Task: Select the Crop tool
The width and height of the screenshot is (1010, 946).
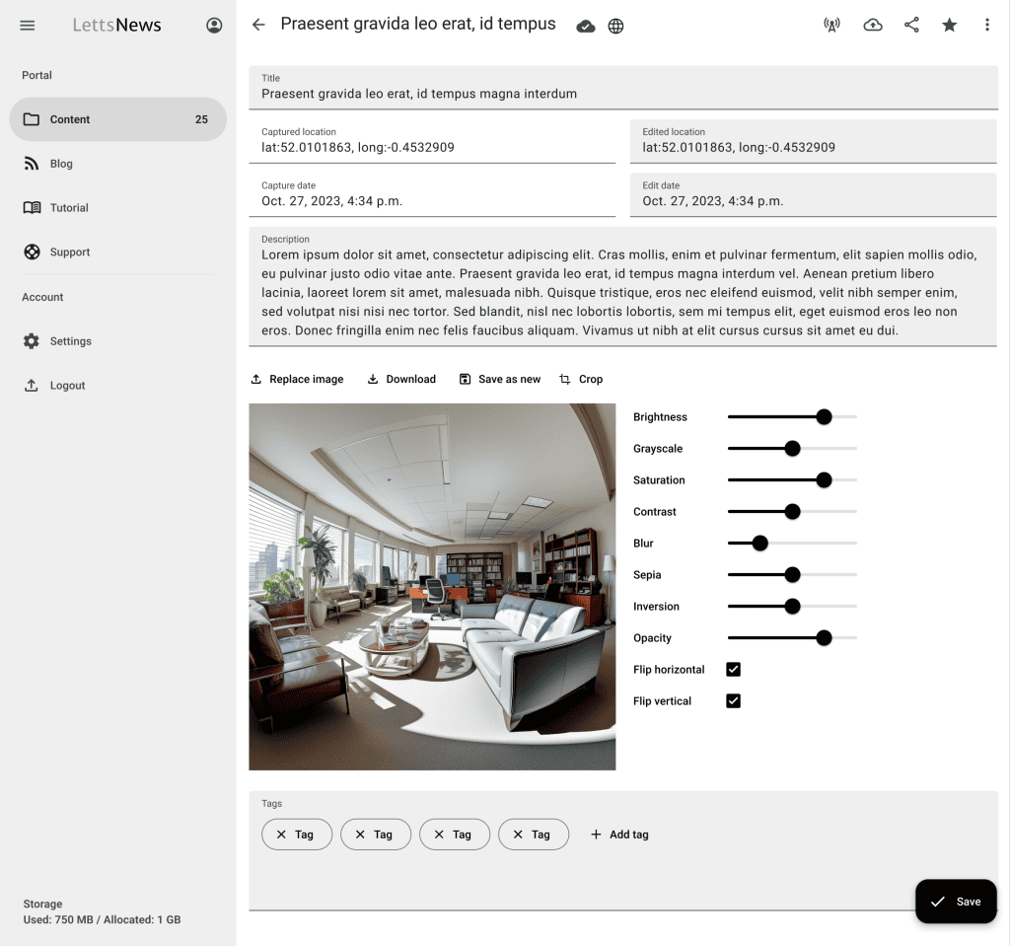Action: point(581,380)
